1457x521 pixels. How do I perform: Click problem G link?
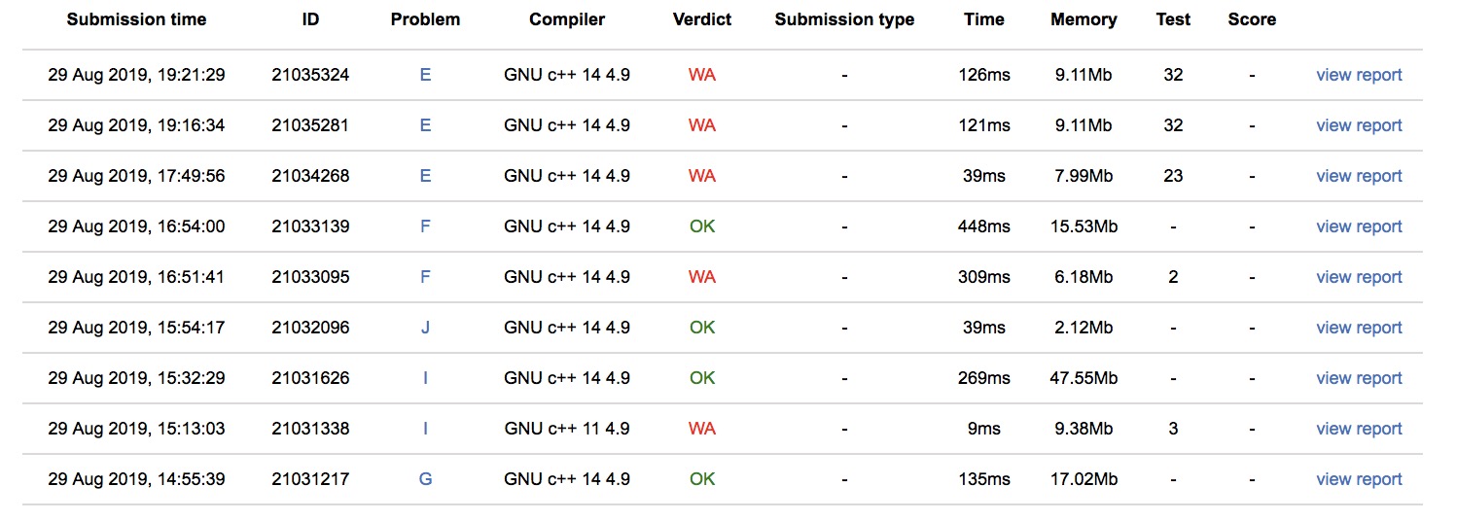point(425,479)
